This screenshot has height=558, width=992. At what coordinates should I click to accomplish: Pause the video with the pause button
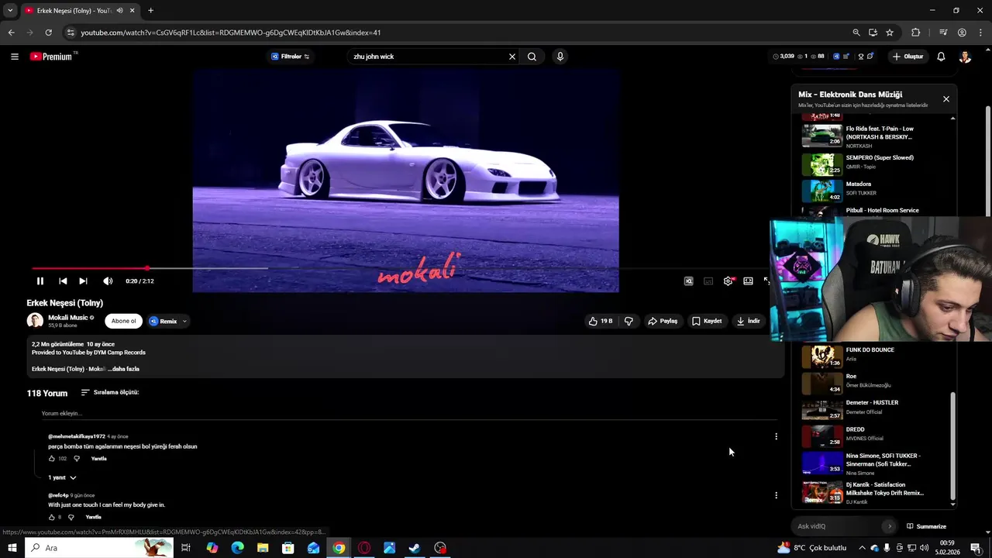coord(40,281)
